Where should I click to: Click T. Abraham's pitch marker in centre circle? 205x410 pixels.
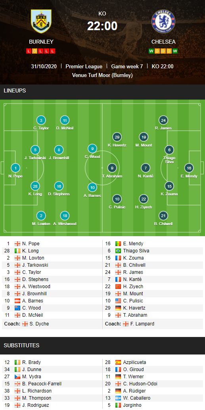[x=112, y=168]
